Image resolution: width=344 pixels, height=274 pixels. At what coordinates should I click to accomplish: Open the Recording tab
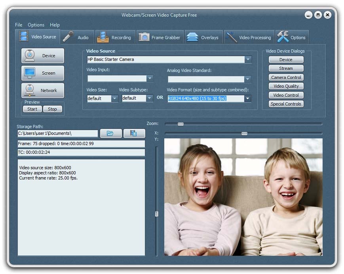pos(115,38)
